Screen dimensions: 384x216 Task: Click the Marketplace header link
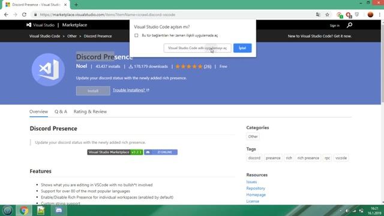(74, 25)
